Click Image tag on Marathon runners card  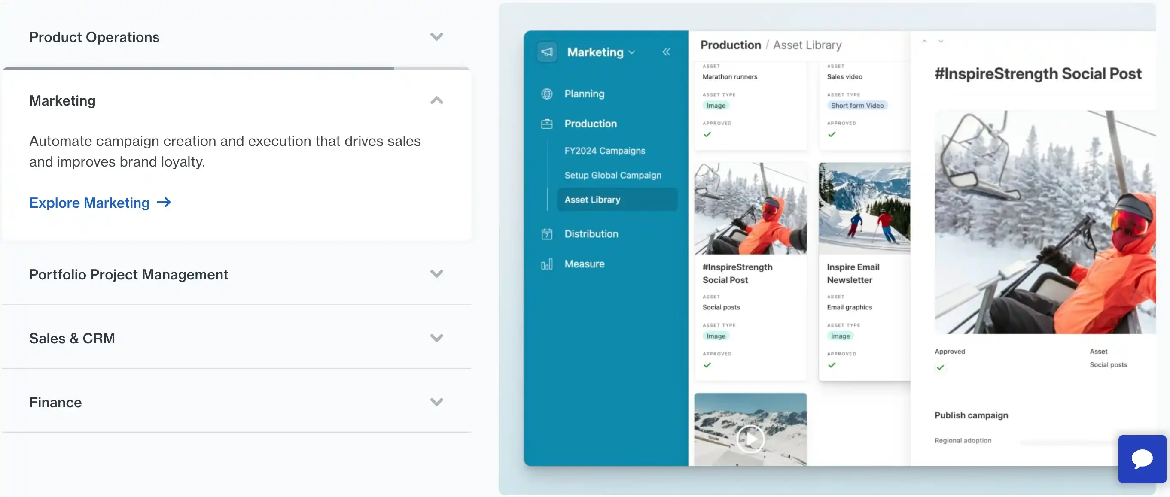pos(716,106)
